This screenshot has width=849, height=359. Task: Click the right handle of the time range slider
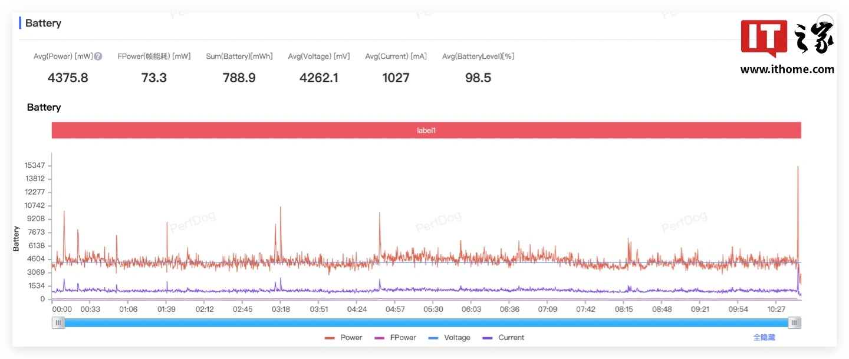pyautogui.click(x=794, y=323)
